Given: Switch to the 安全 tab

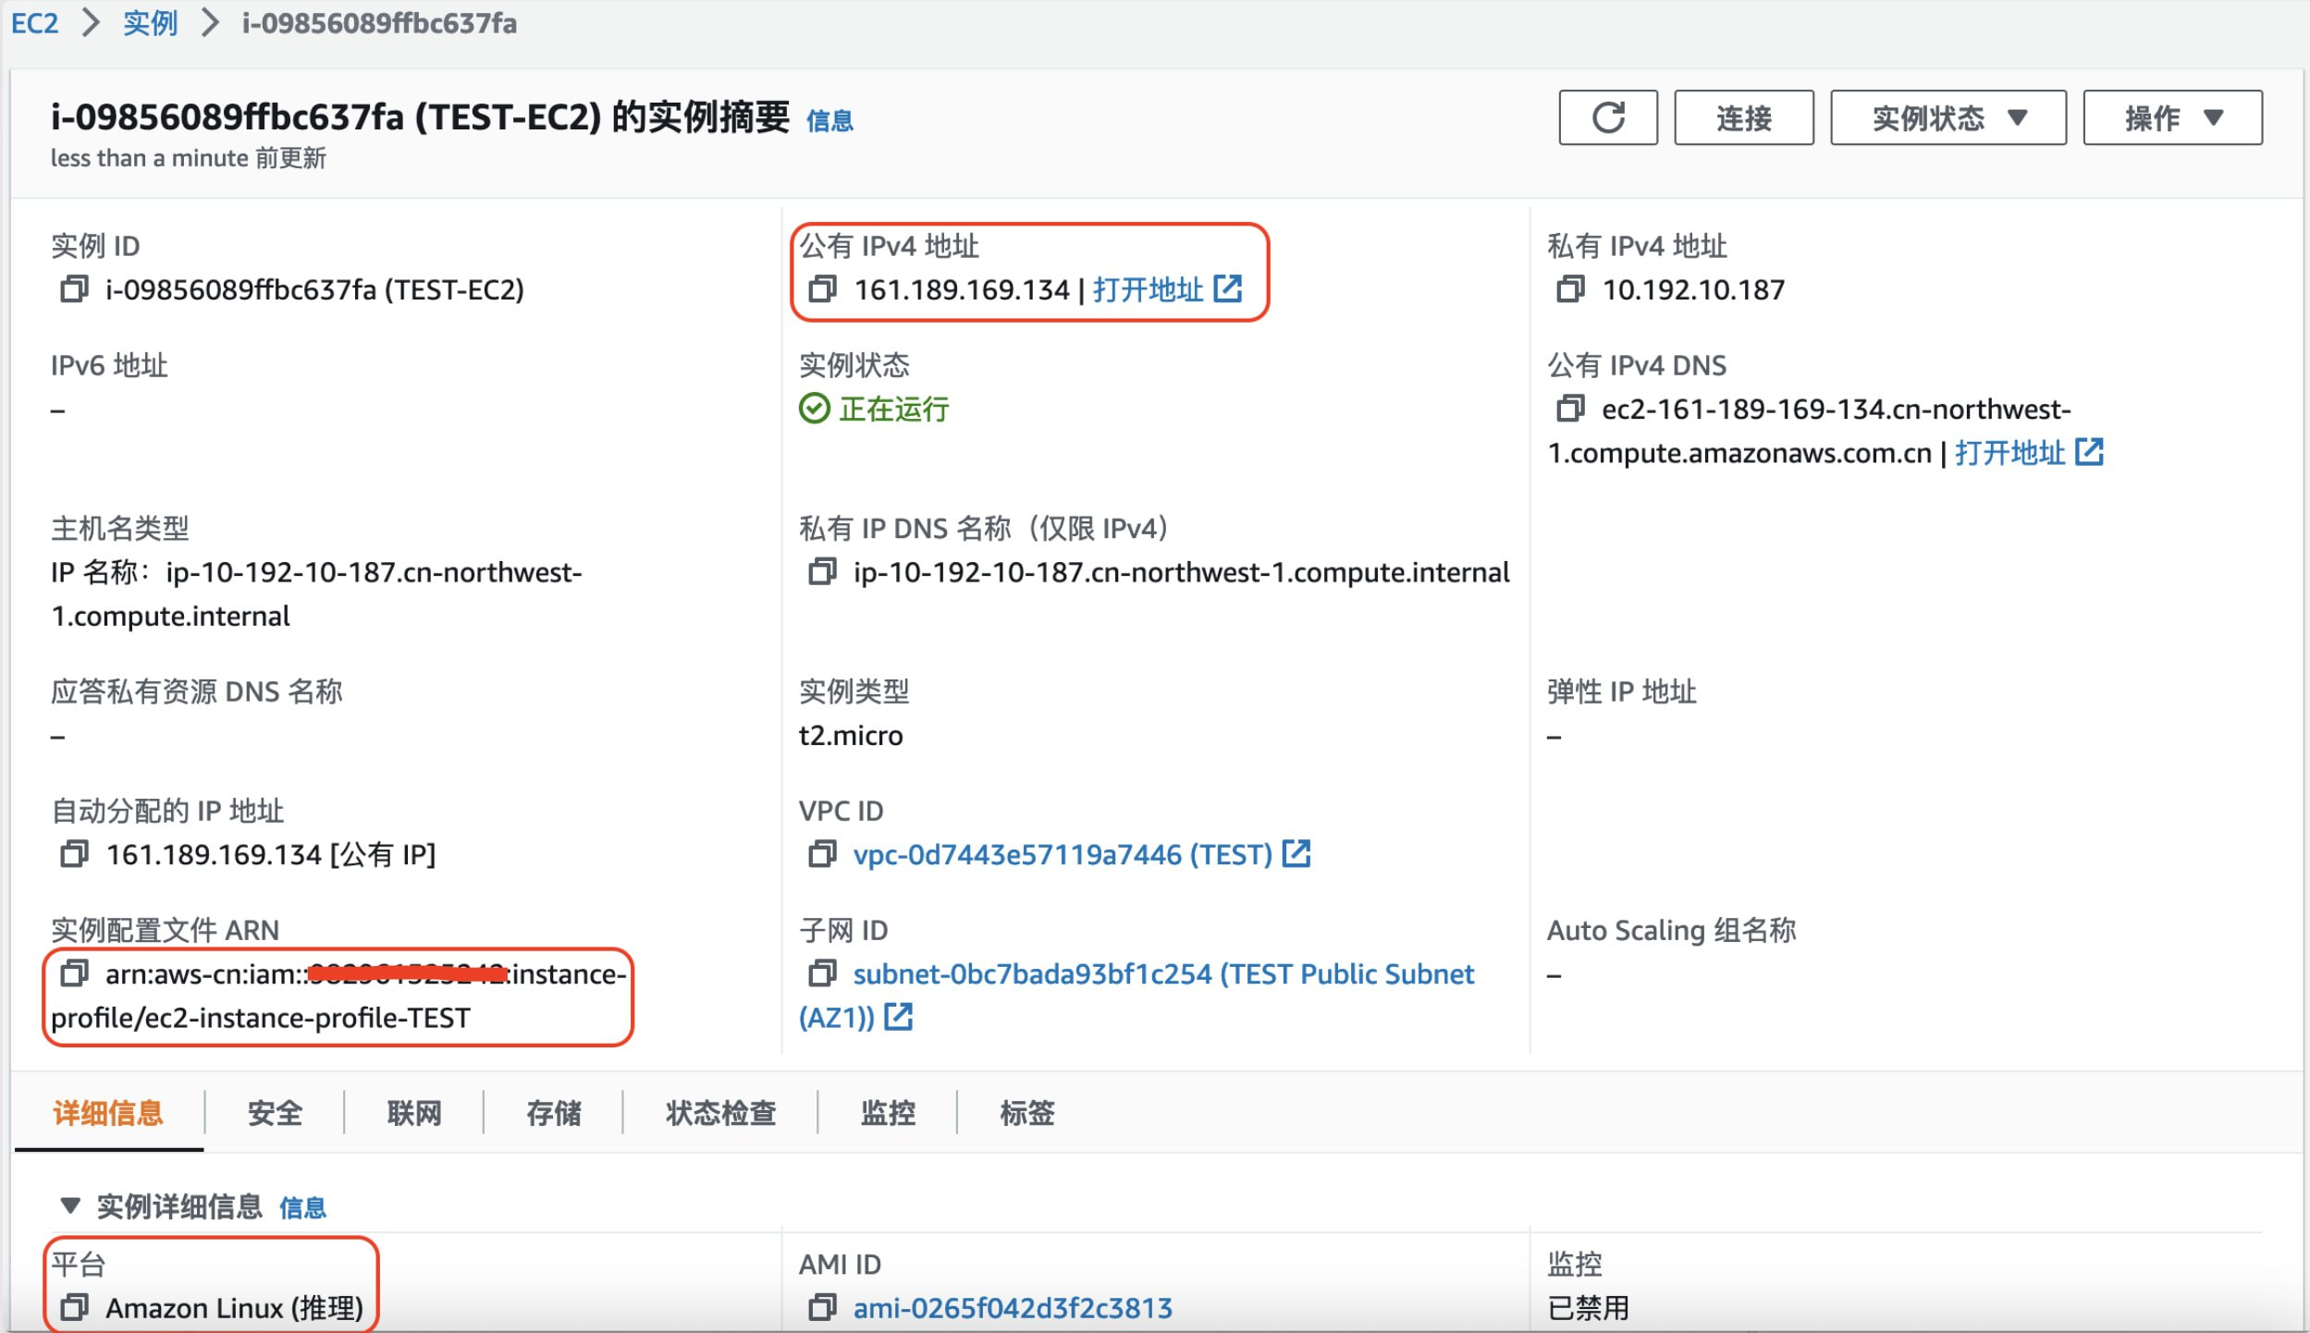Looking at the screenshot, I should pyautogui.click(x=275, y=1112).
